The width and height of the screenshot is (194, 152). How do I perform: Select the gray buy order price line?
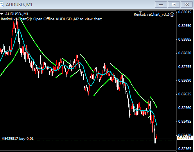[105, 138]
